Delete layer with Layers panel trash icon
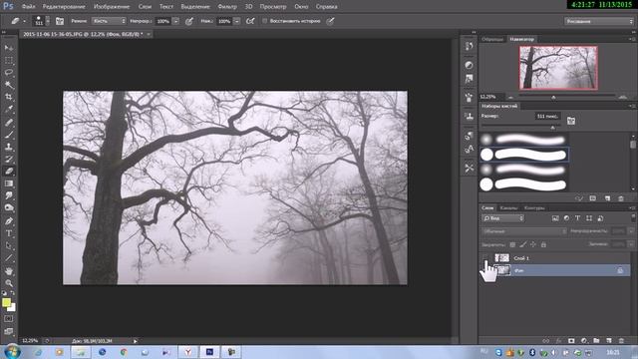The width and height of the screenshot is (638, 359). pos(621,341)
